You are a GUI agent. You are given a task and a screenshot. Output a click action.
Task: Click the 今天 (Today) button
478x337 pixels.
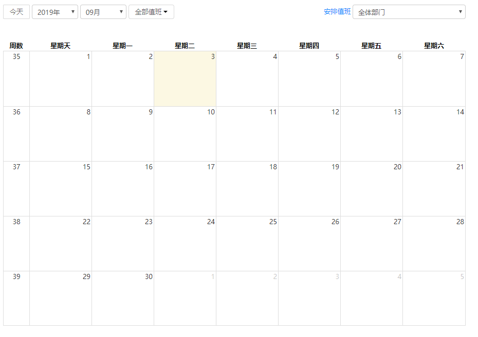click(x=16, y=12)
